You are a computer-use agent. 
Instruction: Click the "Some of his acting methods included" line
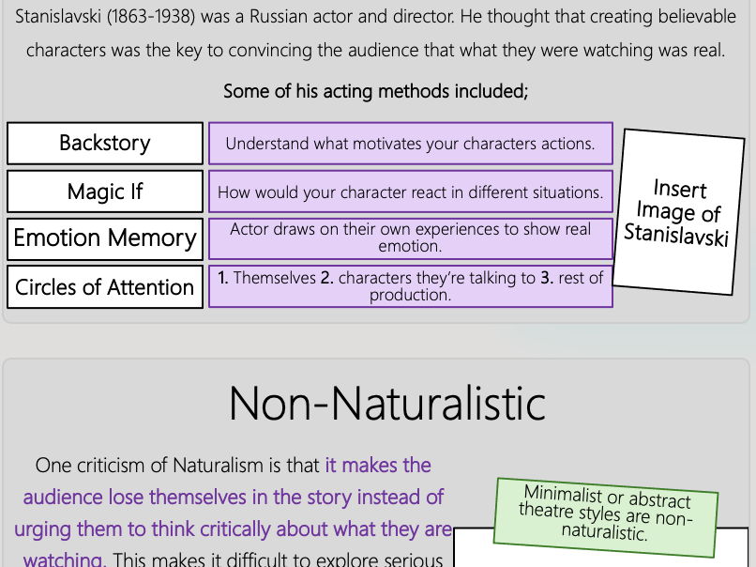(375, 91)
